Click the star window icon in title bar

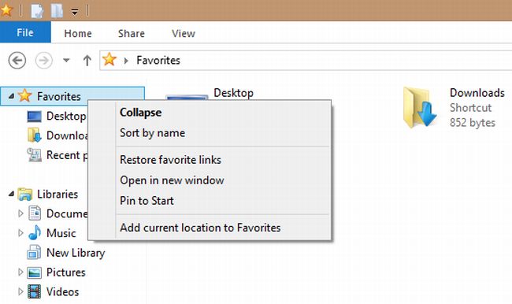pyautogui.click(x=6, y=10)
